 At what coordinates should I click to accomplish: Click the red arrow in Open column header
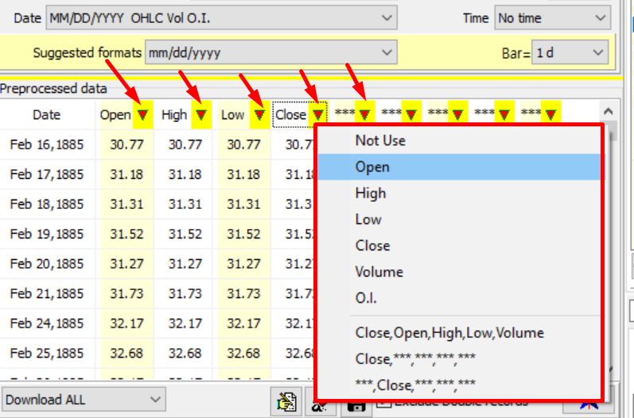click(x=142, y=114)
